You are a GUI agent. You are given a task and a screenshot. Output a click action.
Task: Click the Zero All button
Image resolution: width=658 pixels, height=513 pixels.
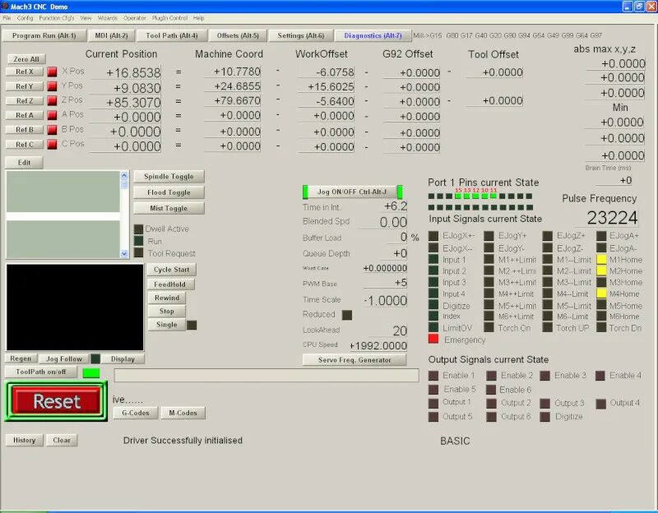26,59
